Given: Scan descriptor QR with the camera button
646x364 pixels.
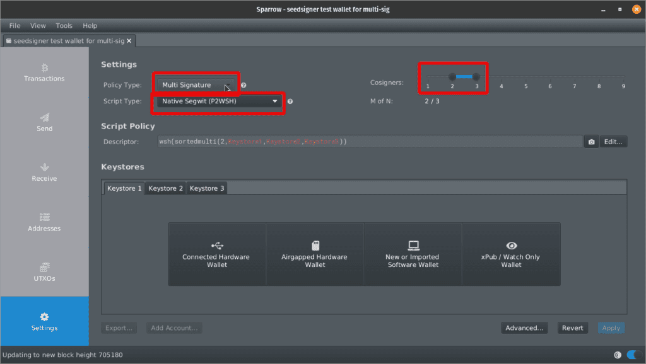Looking at the screenshot, I should (x=591, y=142).
